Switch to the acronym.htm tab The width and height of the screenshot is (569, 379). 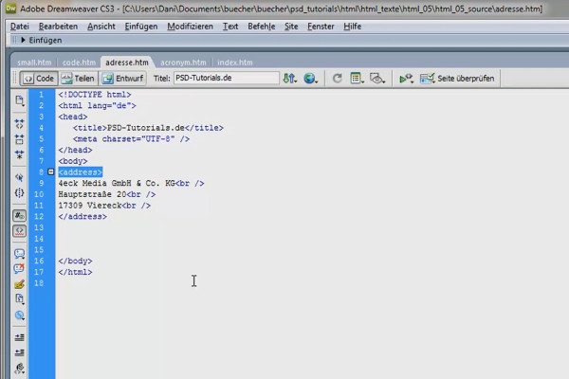click(183, 63)
